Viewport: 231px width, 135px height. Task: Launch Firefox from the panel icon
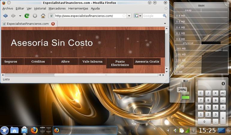pos(34,130)
